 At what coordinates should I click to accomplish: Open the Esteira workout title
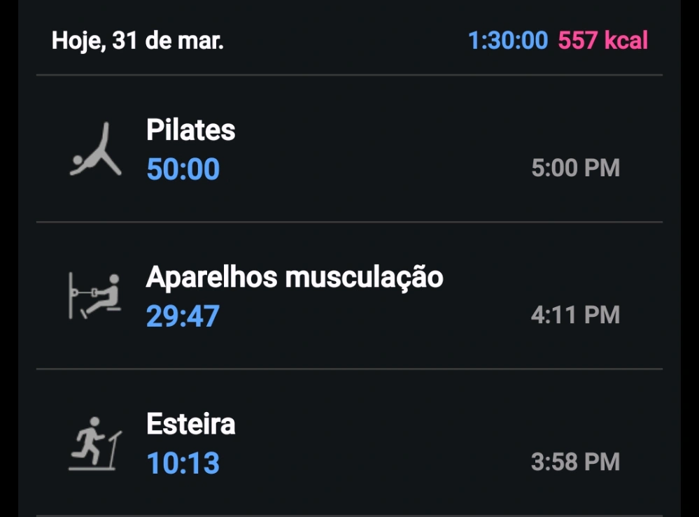coord(190,424)
